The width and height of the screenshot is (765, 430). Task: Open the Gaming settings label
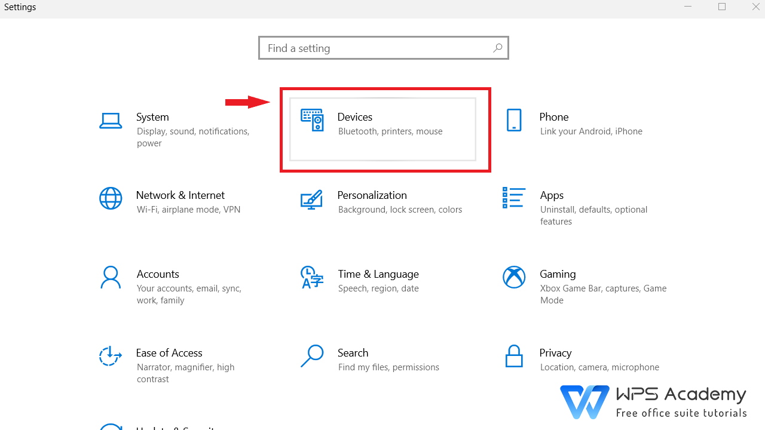[x=558, y=274]
